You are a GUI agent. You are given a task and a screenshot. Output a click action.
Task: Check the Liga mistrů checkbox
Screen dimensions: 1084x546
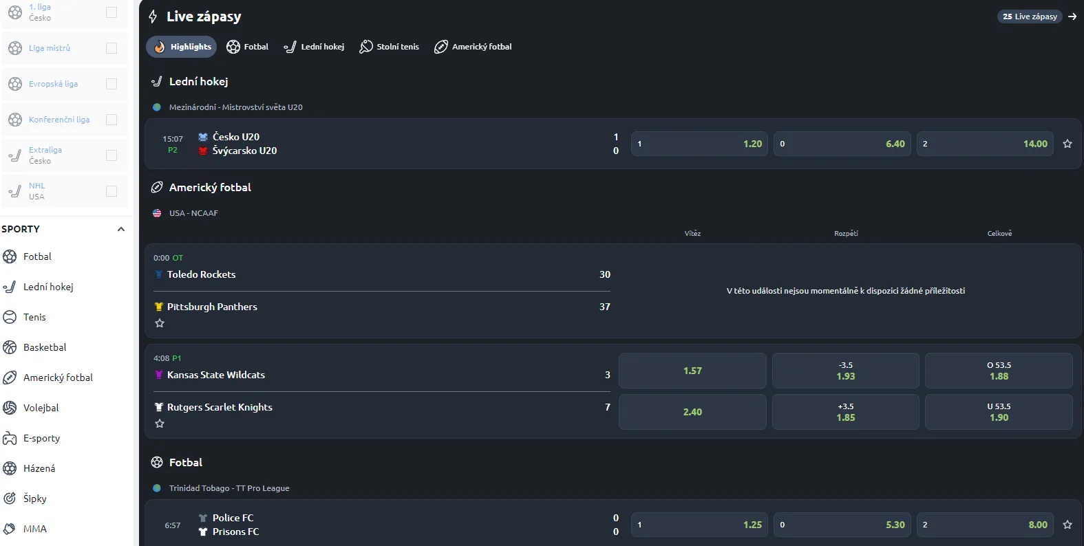pyautogui.click(x=111, y=48)
